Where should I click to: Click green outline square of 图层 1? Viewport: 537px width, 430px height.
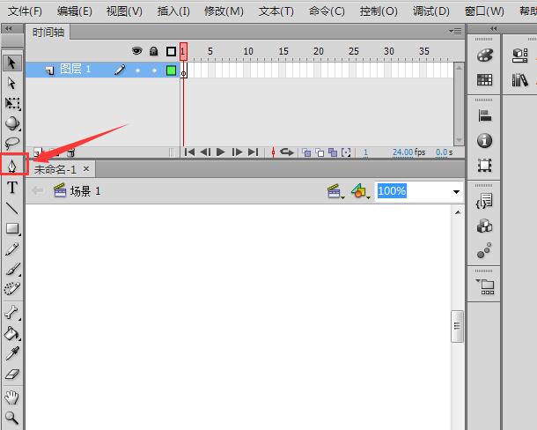tap(171, 70)
